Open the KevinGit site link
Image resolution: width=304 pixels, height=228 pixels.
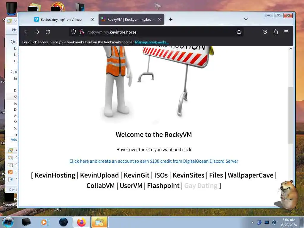point(136,175)
